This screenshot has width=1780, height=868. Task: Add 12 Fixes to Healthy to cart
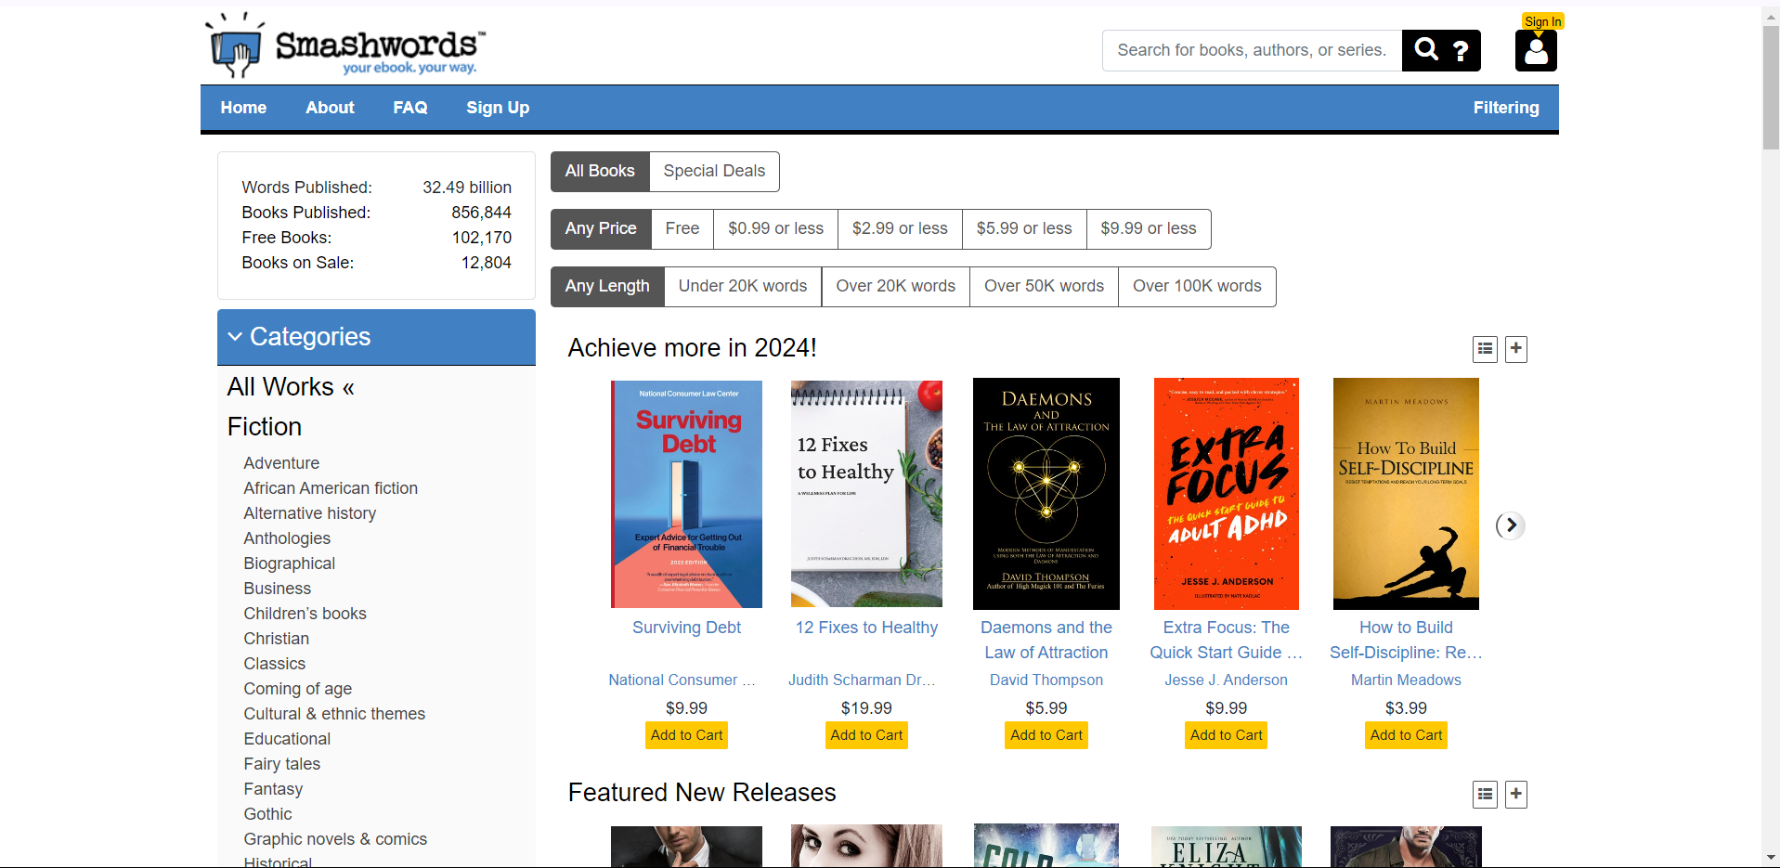tap(866, 735)
